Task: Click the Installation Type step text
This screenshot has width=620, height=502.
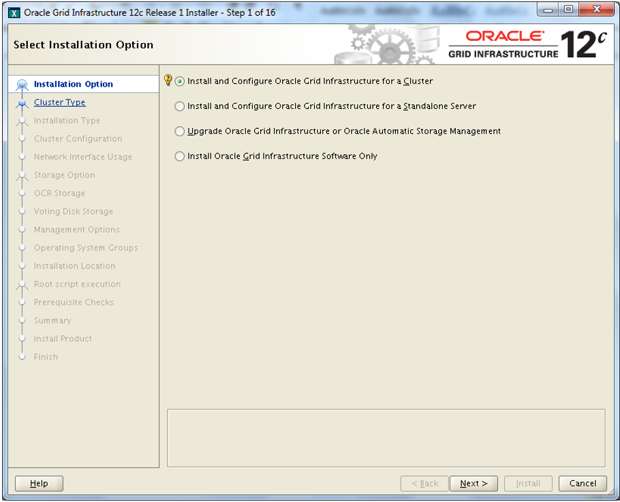Action: 67,121
